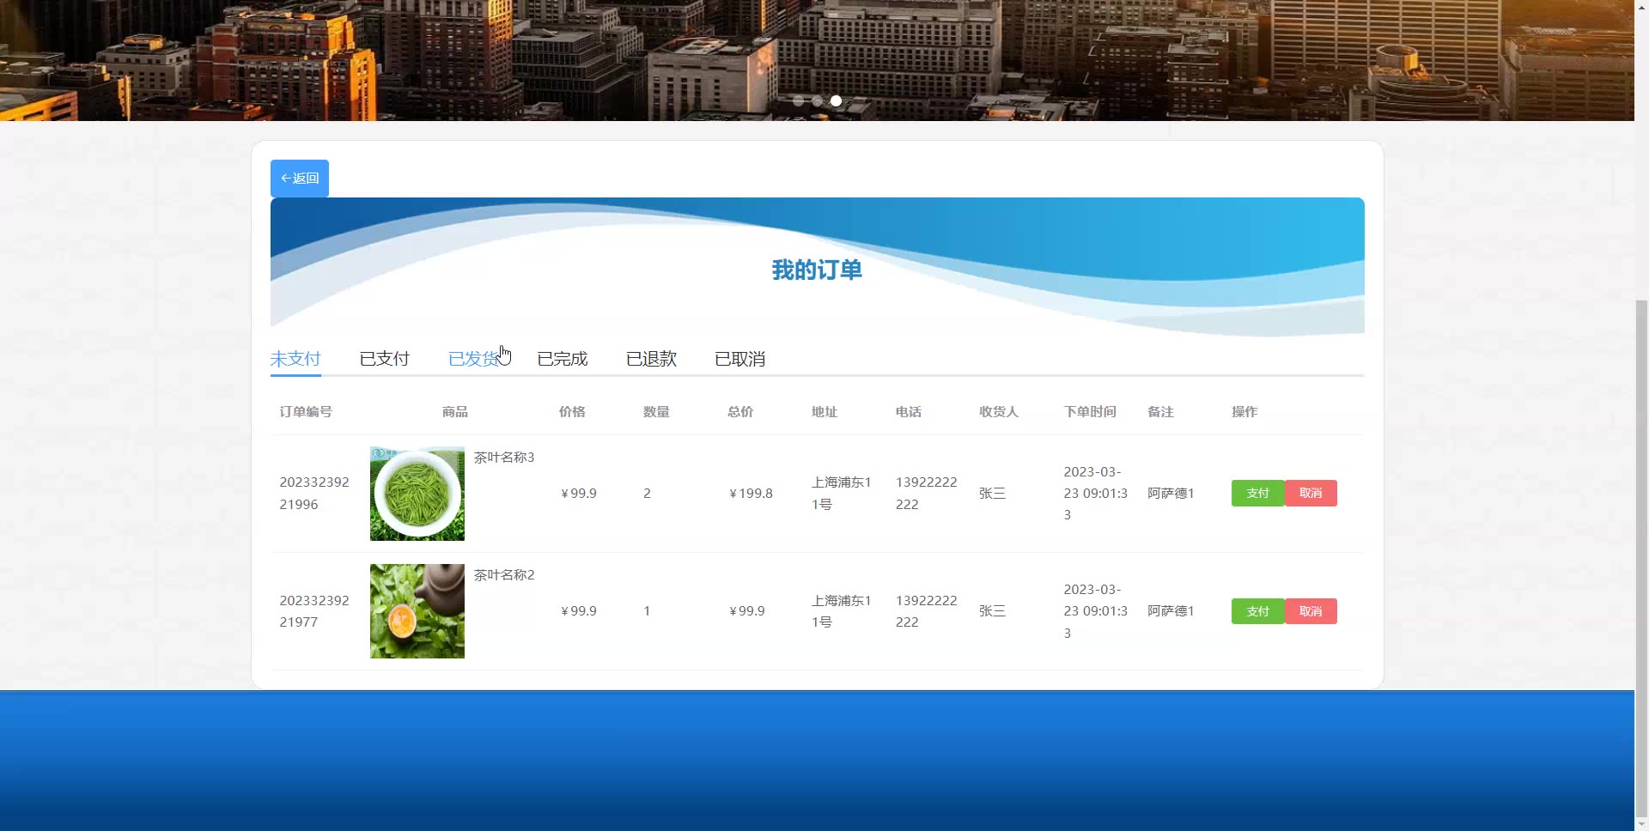Image resolution: width=1649 pixels, height=831 pixels.
Task: Select the active third carousel dot
Action: 836,101
